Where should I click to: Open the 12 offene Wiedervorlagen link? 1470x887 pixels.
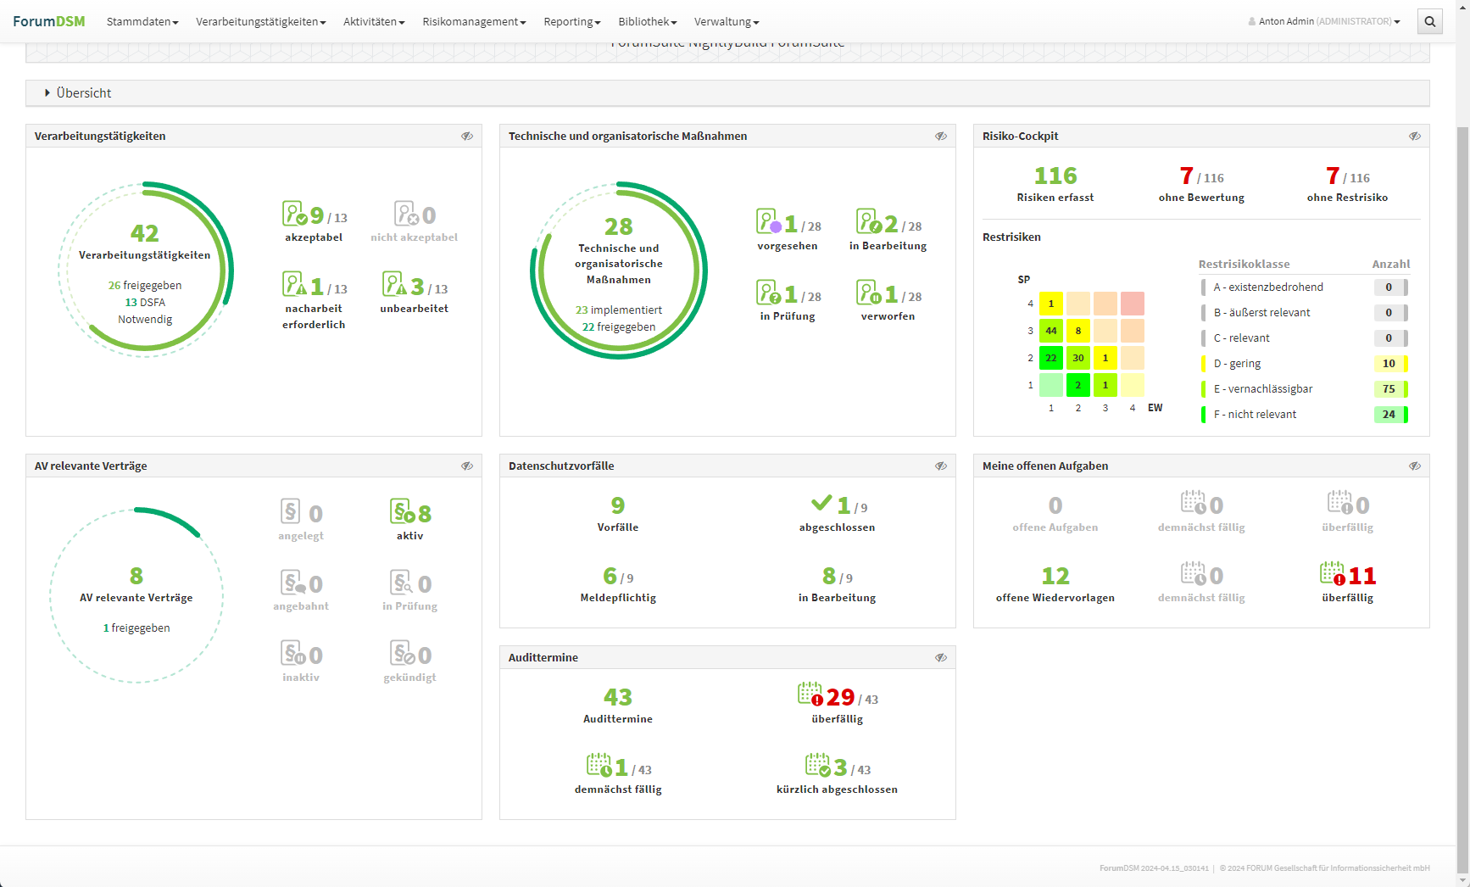(1055, 577)
